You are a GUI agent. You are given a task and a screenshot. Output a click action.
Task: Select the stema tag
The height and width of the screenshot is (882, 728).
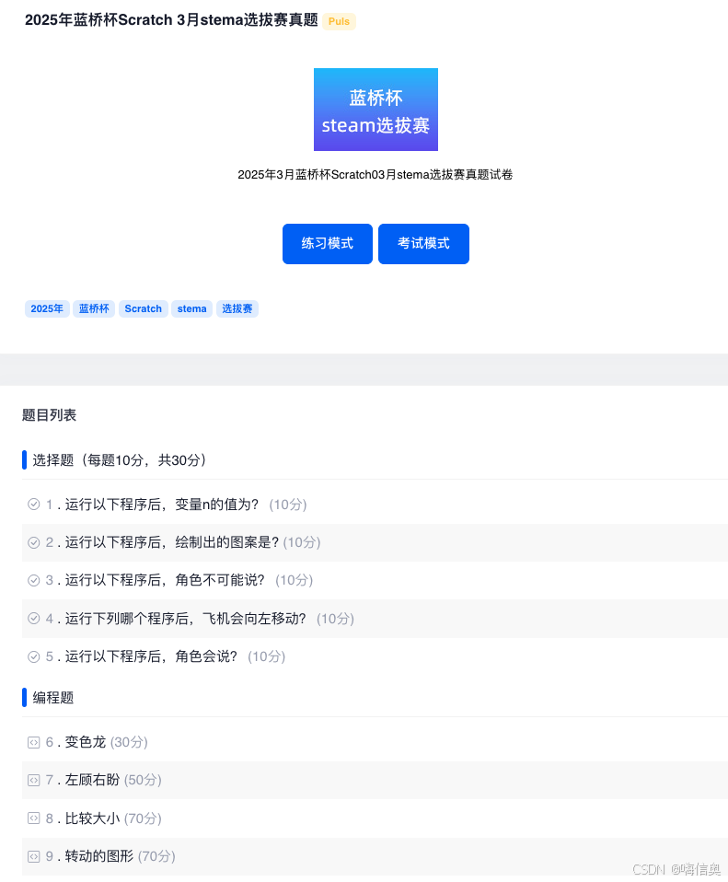[191, 308]
